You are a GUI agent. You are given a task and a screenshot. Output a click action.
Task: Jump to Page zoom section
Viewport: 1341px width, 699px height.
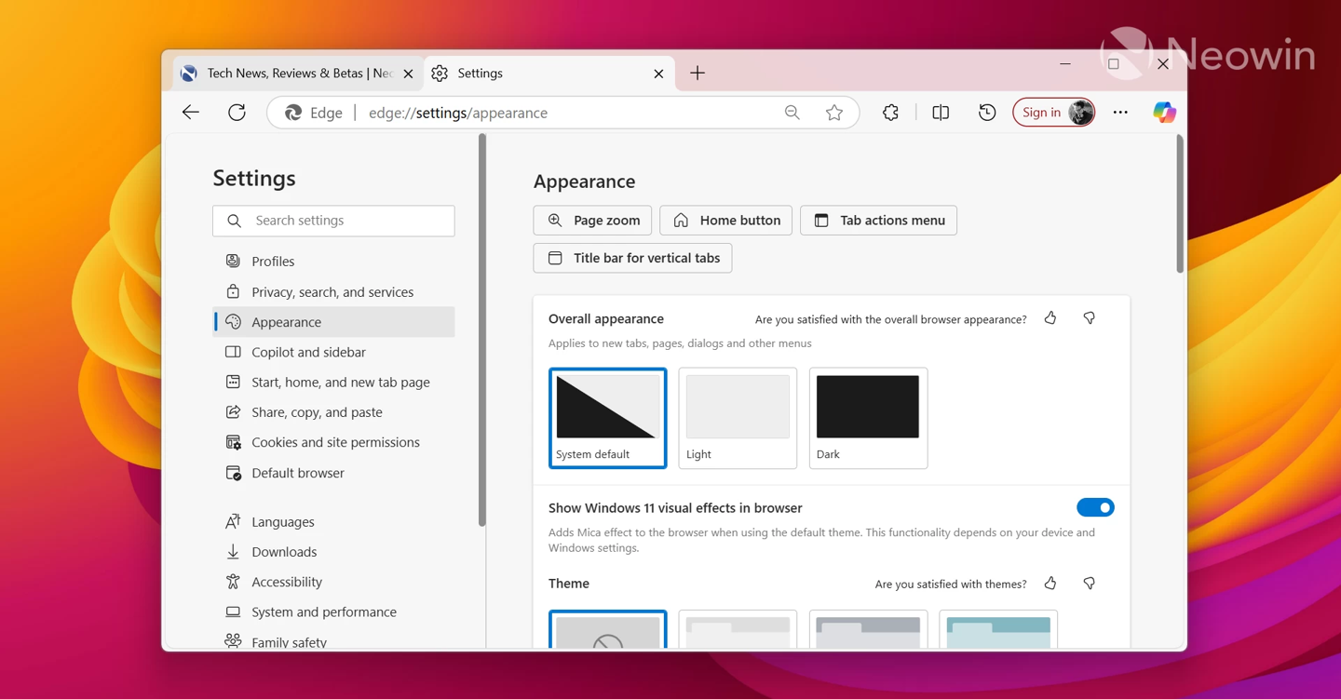tap(592, 221)
